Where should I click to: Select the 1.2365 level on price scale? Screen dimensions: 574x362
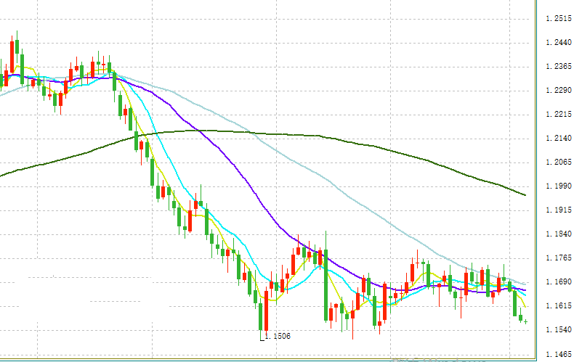click(x=558, y=67)
